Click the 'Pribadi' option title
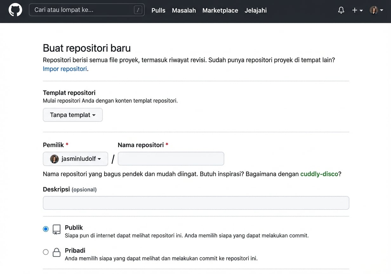This screenshot has height=274, width=391. coord(75,251)
